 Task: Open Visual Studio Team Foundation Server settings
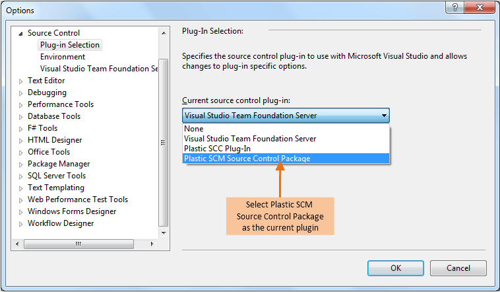(99, 69)
